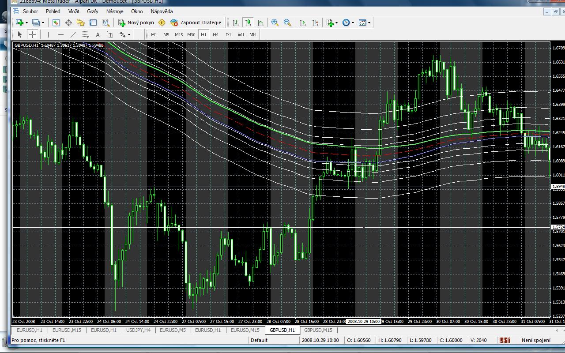Draw a trendline with the diagonal line tool
The width and height of the screenshot is (565, 353).
click(x=73, y=34)
